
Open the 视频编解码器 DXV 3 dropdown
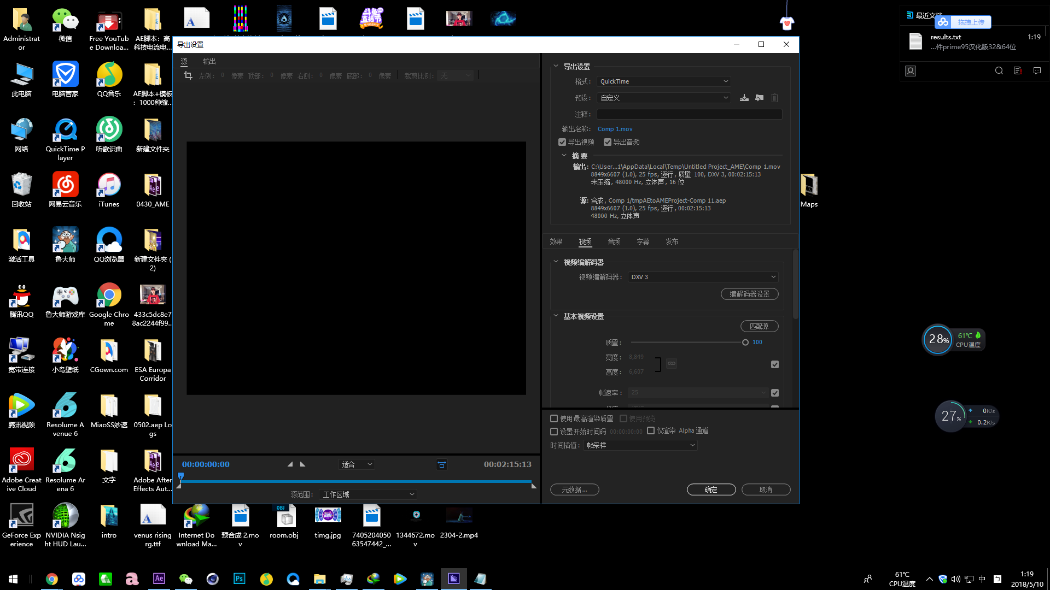(x=703, y=277)
